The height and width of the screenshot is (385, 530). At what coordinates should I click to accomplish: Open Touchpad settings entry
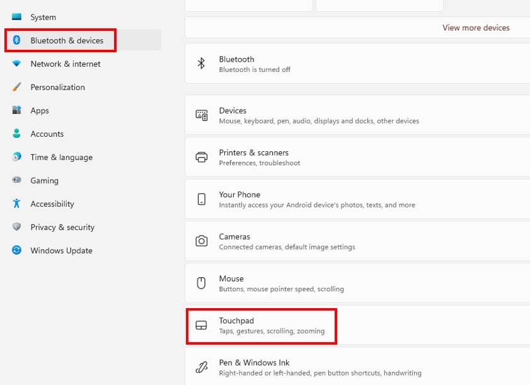[357, 325]
